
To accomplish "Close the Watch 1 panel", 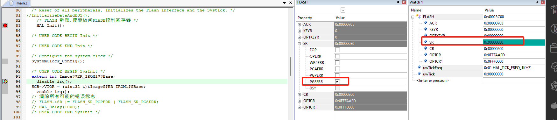I will (543, 2).
